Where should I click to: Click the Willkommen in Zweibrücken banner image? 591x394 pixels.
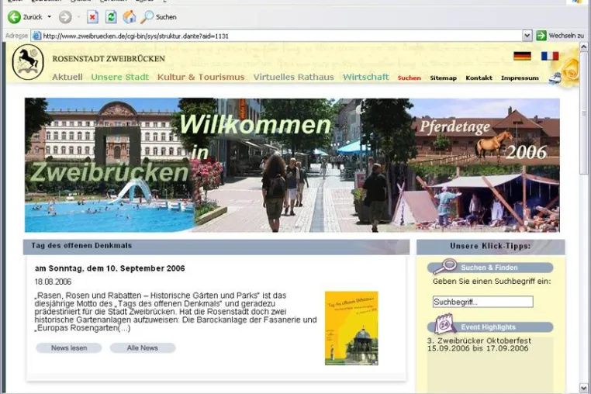click(292, 165)
